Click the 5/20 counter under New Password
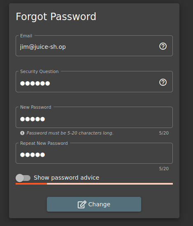 coord(164,133)
